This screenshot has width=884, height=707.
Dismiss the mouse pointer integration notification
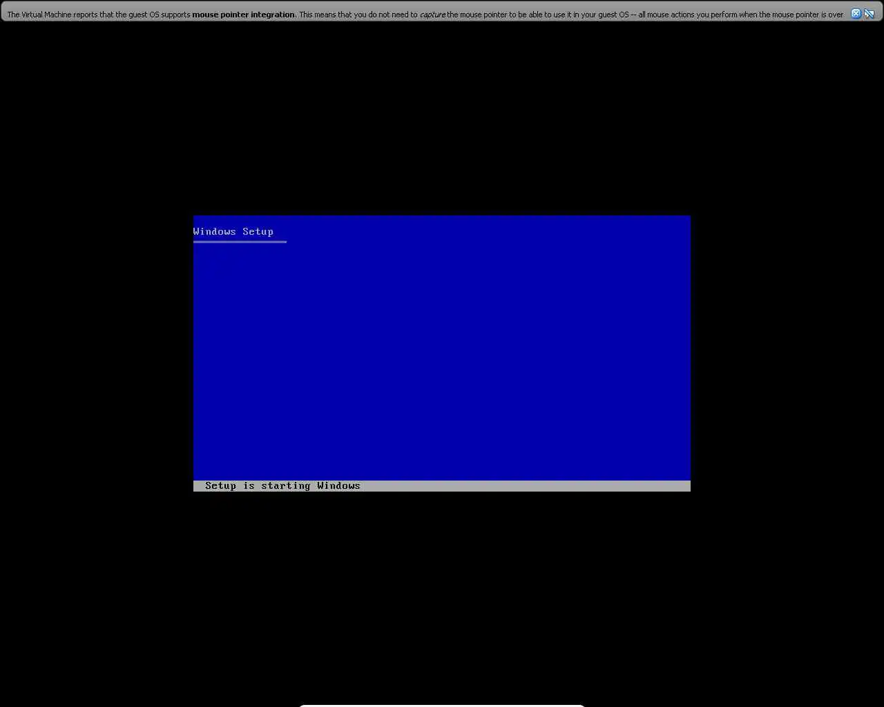point(856,14)
